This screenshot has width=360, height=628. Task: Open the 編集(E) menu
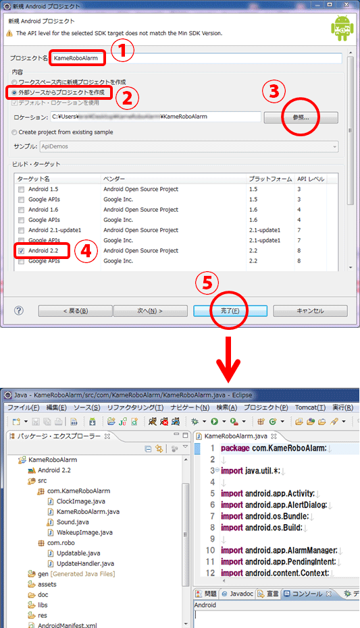(57, 407)
